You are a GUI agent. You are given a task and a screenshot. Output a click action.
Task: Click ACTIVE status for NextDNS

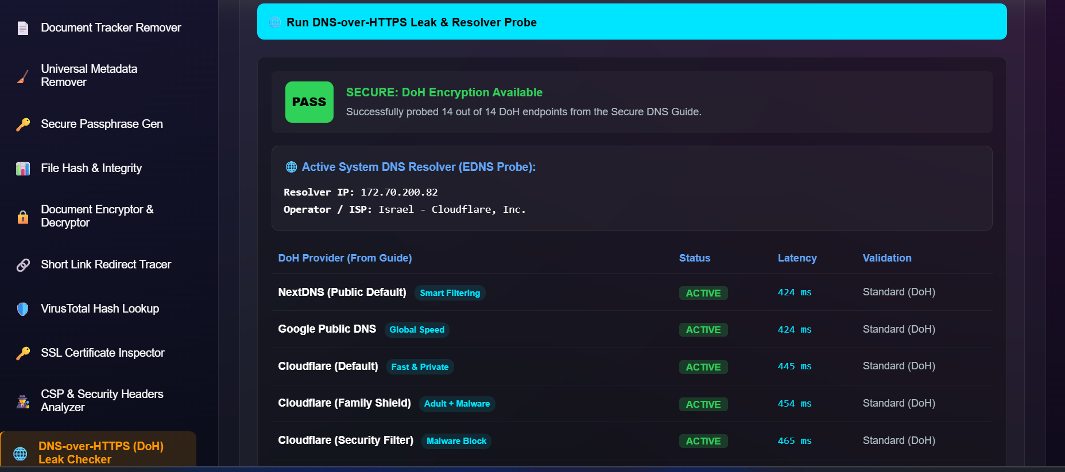[703, 293]
